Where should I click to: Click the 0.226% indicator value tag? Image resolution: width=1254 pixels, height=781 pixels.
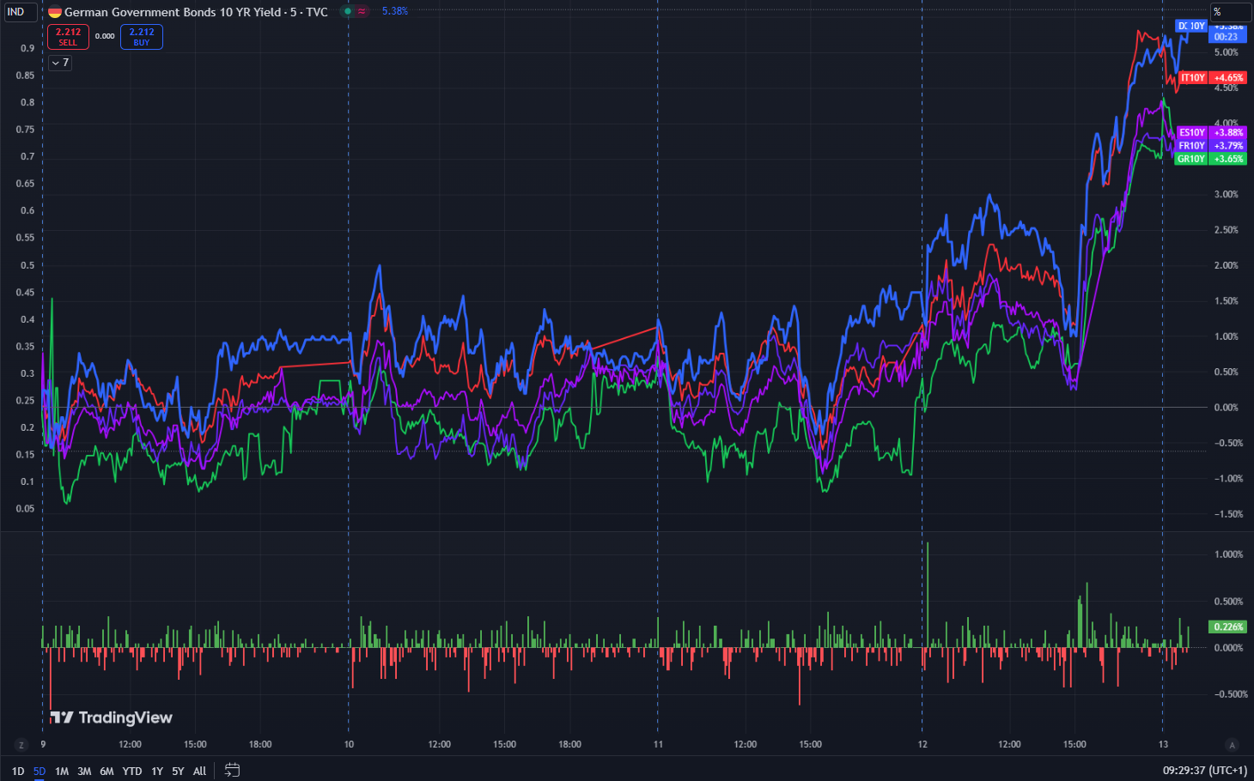pos(1228,627)
